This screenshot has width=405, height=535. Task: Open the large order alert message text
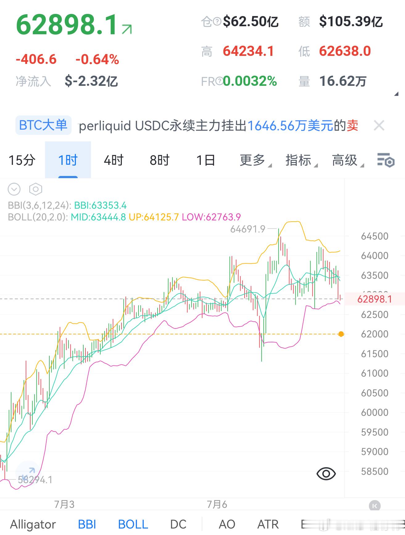[218, 126]
